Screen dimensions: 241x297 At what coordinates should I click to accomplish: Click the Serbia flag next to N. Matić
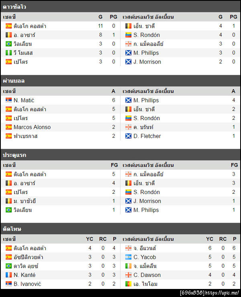8,100
